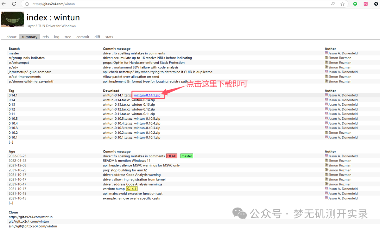Click the browser back arrow
The height and width of the screenshot is (229, 380).
click(x=4, y=4)
